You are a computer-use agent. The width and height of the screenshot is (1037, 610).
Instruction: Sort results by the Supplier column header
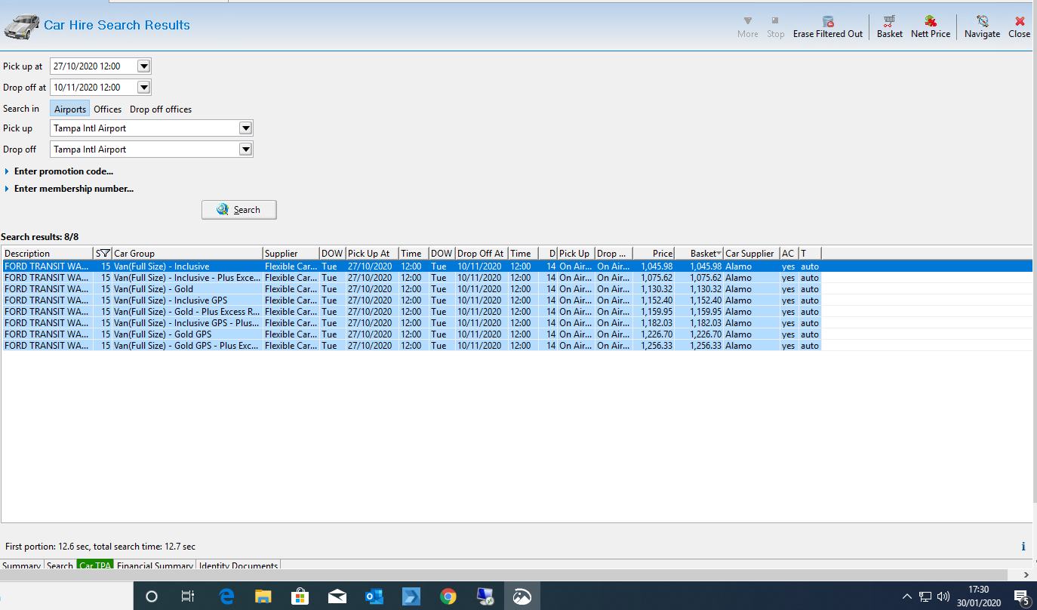coord(291,254)
